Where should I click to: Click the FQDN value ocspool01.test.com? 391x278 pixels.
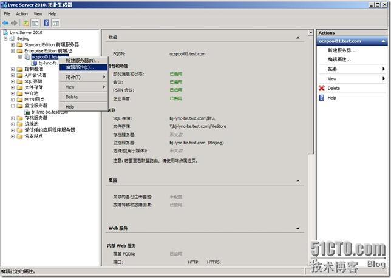[188, 54]
